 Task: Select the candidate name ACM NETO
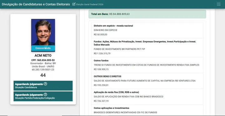(43, 55)
